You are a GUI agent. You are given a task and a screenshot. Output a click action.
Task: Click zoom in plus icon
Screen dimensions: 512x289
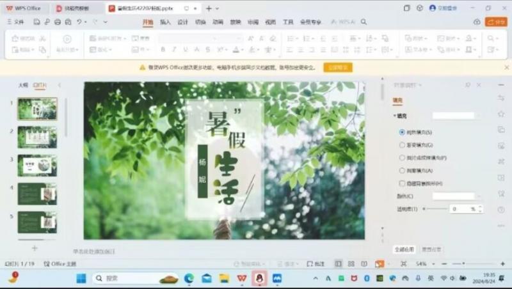pos(502,263)
